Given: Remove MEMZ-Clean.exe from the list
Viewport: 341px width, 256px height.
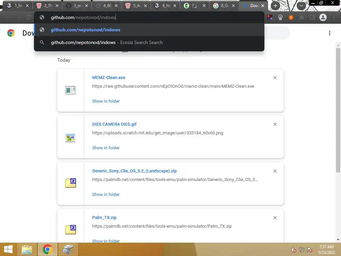Looking at the screenshot, I should pos(275,78).
